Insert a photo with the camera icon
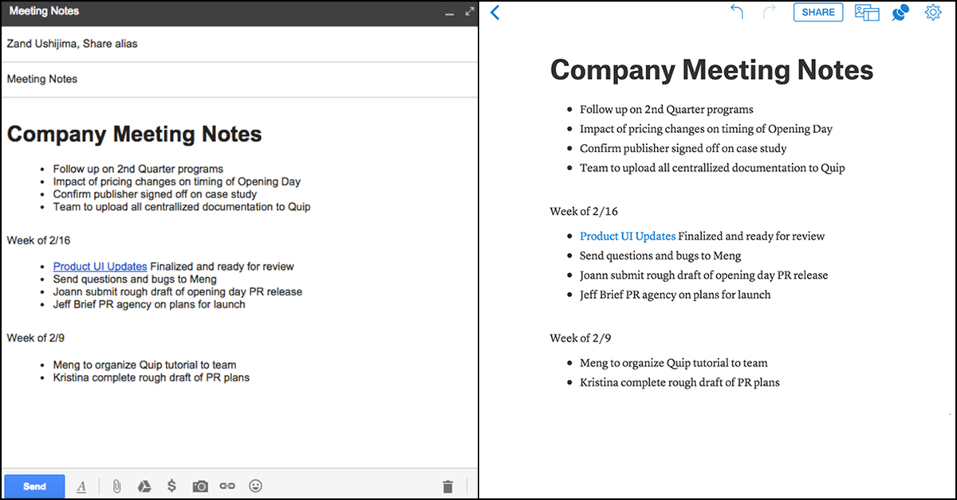The width and height of the screenshot is (957, 500). (x=200, y=486)
